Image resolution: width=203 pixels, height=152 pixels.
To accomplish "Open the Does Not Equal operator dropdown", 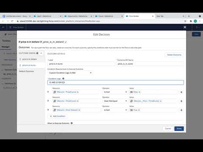I will (115, 101).
